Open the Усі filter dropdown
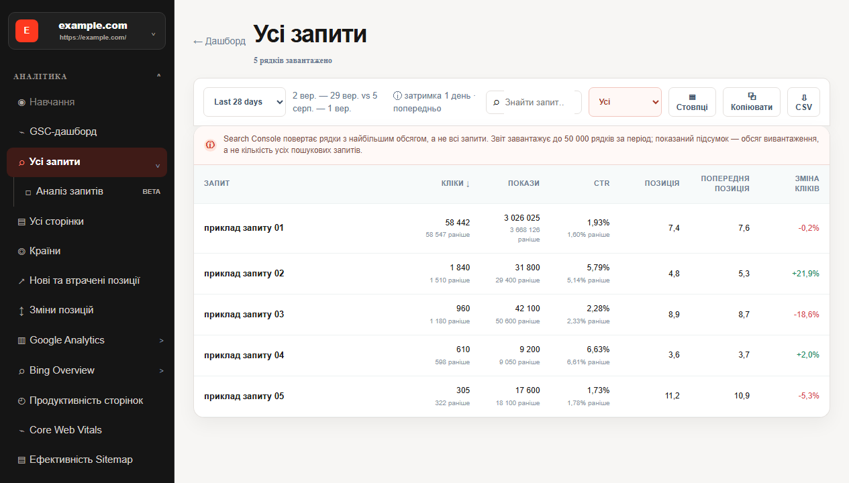 click(625, 102)
